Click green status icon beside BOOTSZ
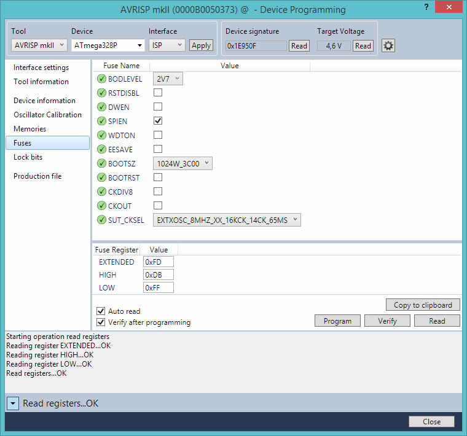 click(x=101, y=163)
